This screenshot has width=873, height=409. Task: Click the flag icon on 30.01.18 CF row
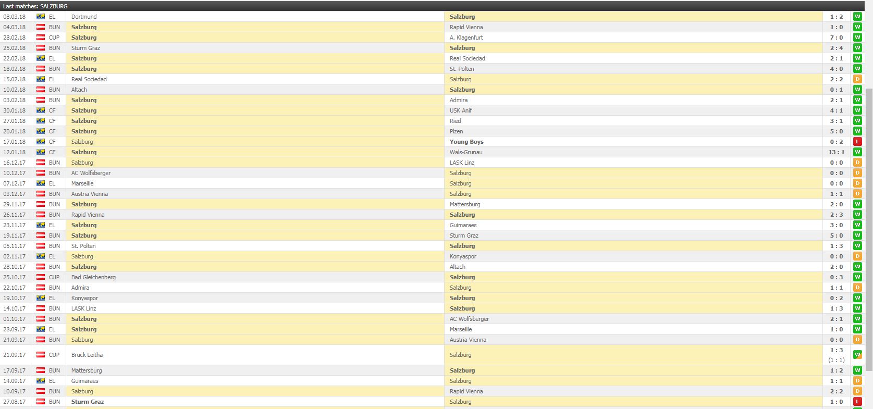[40, 110]
